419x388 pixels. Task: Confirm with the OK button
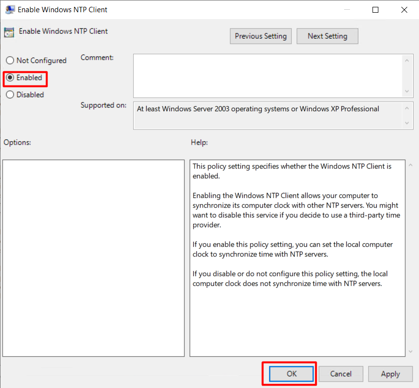click(x=291, y=374)
